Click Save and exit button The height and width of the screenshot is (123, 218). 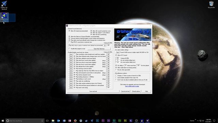tap(93, 91)
